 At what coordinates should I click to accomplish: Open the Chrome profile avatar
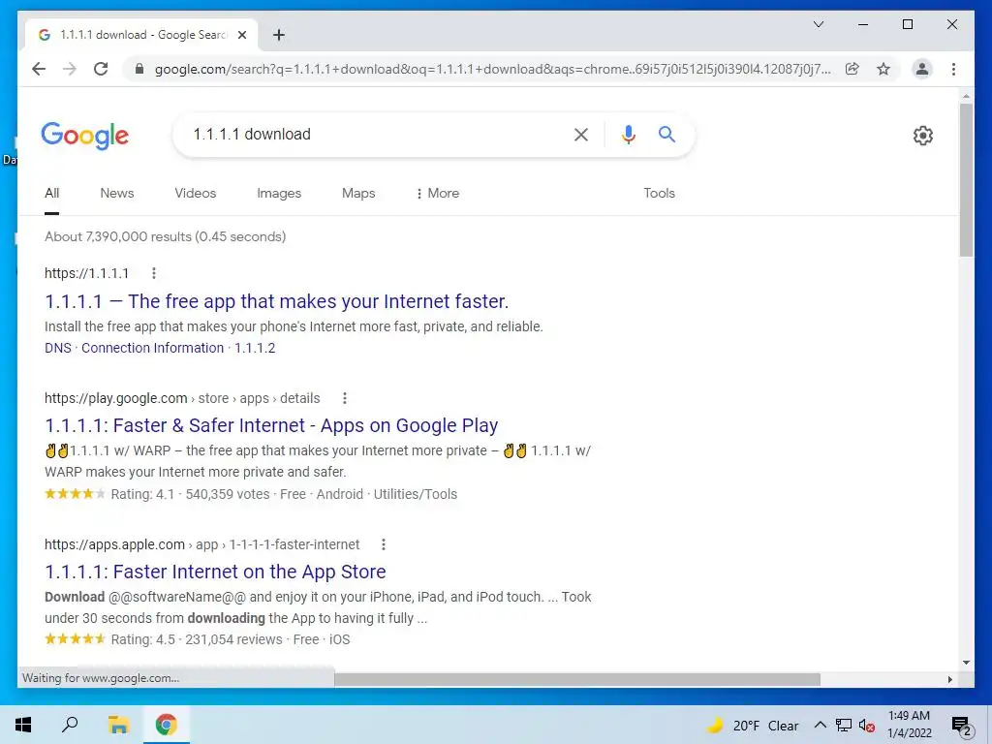pyautogui.click(x=922, y=69)
